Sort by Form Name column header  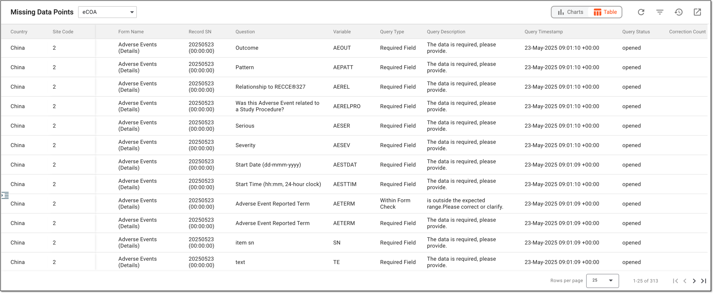tap(131, 32)
